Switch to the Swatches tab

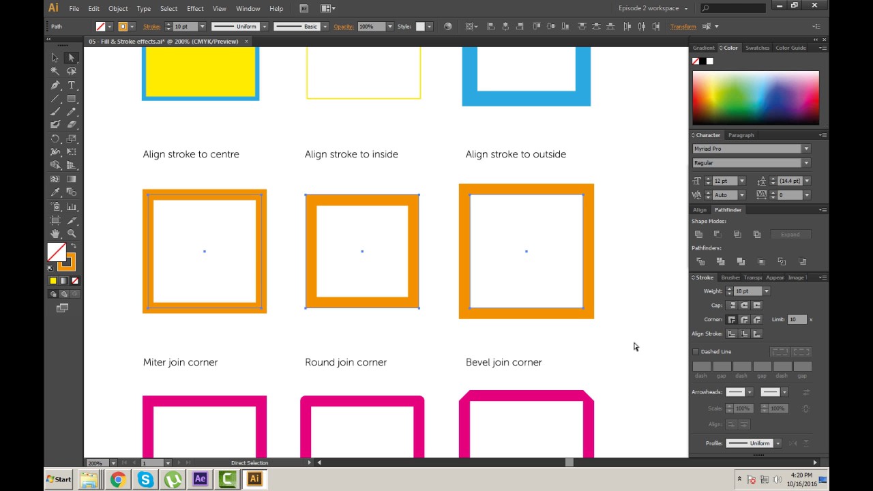click(757, 48)
